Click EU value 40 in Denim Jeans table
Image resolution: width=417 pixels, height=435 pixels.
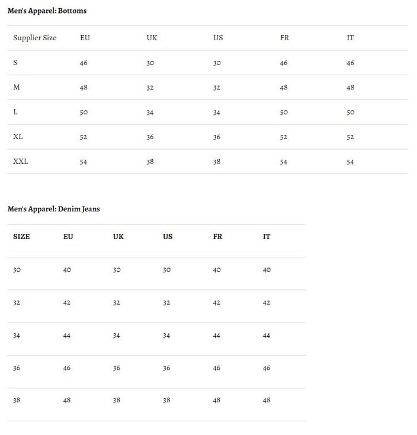point(67,270)
